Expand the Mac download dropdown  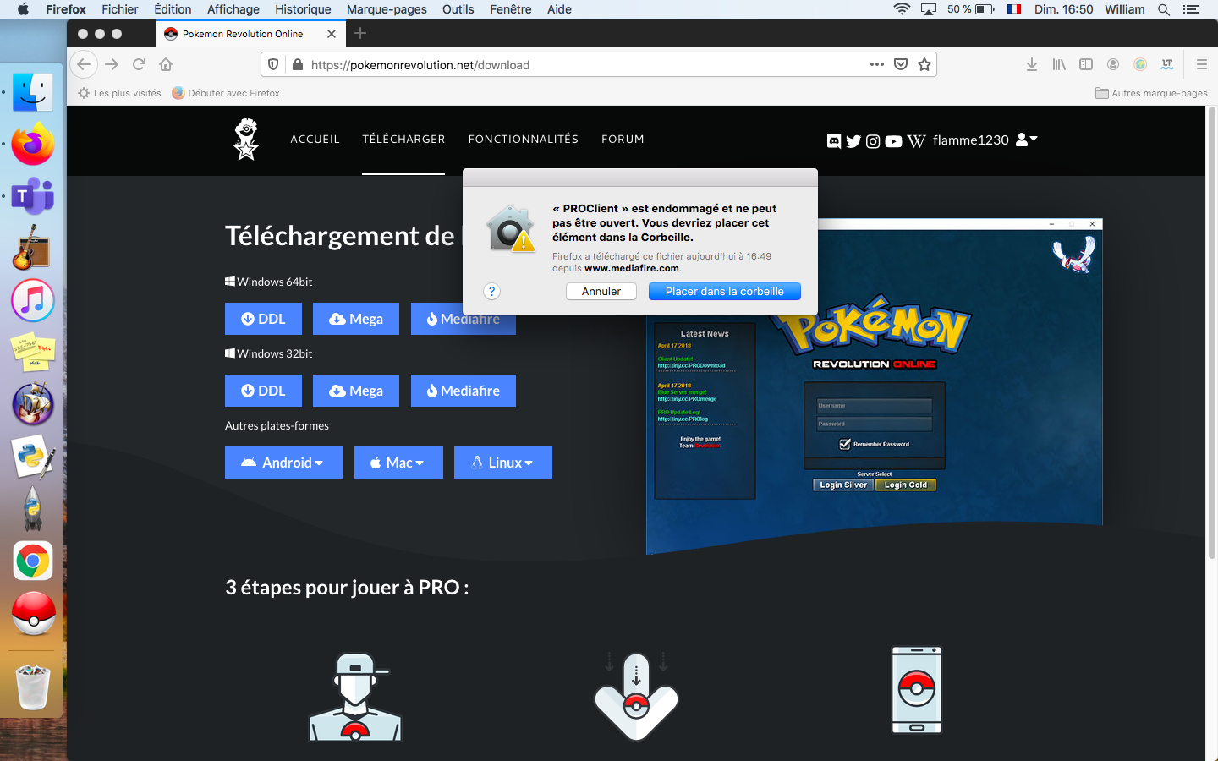[398, 463]
